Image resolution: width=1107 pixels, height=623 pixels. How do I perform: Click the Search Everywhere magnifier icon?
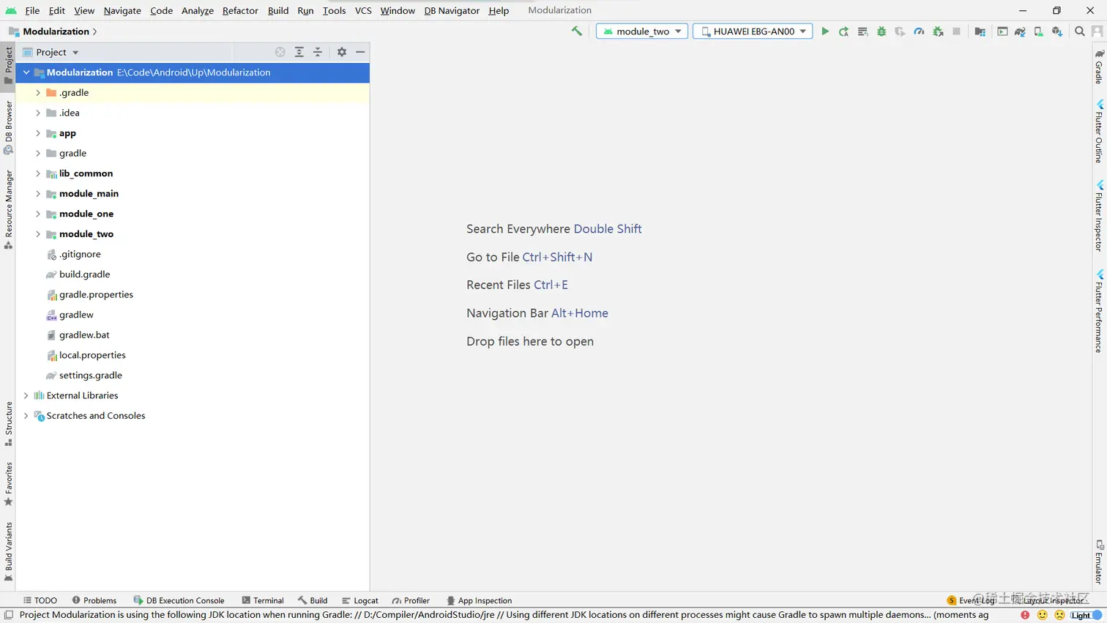tap(1080, 31)
